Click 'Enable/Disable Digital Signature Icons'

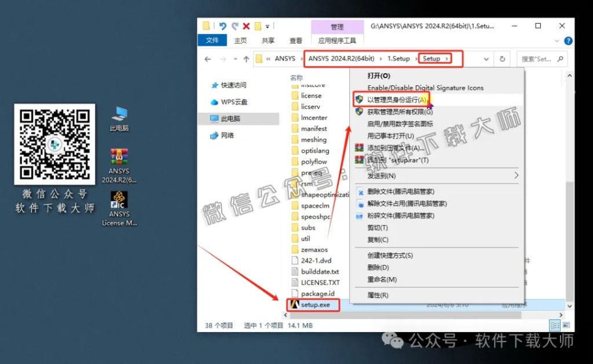pos(425,88)
